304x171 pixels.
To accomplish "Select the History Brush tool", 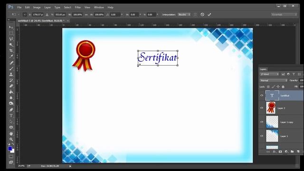I will pyautogui.click(x=11, y=80).
